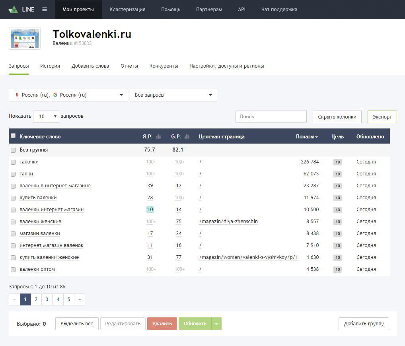This screenshot has height=346, width=405.
Task: Open the Россия (ru) region dropdown
Action: coord(68,95)
